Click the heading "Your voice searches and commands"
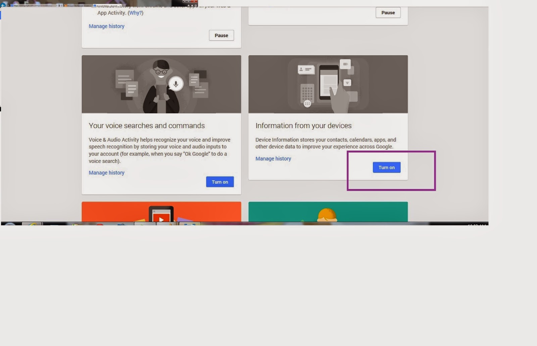537x346 pixels. (147, 126)
